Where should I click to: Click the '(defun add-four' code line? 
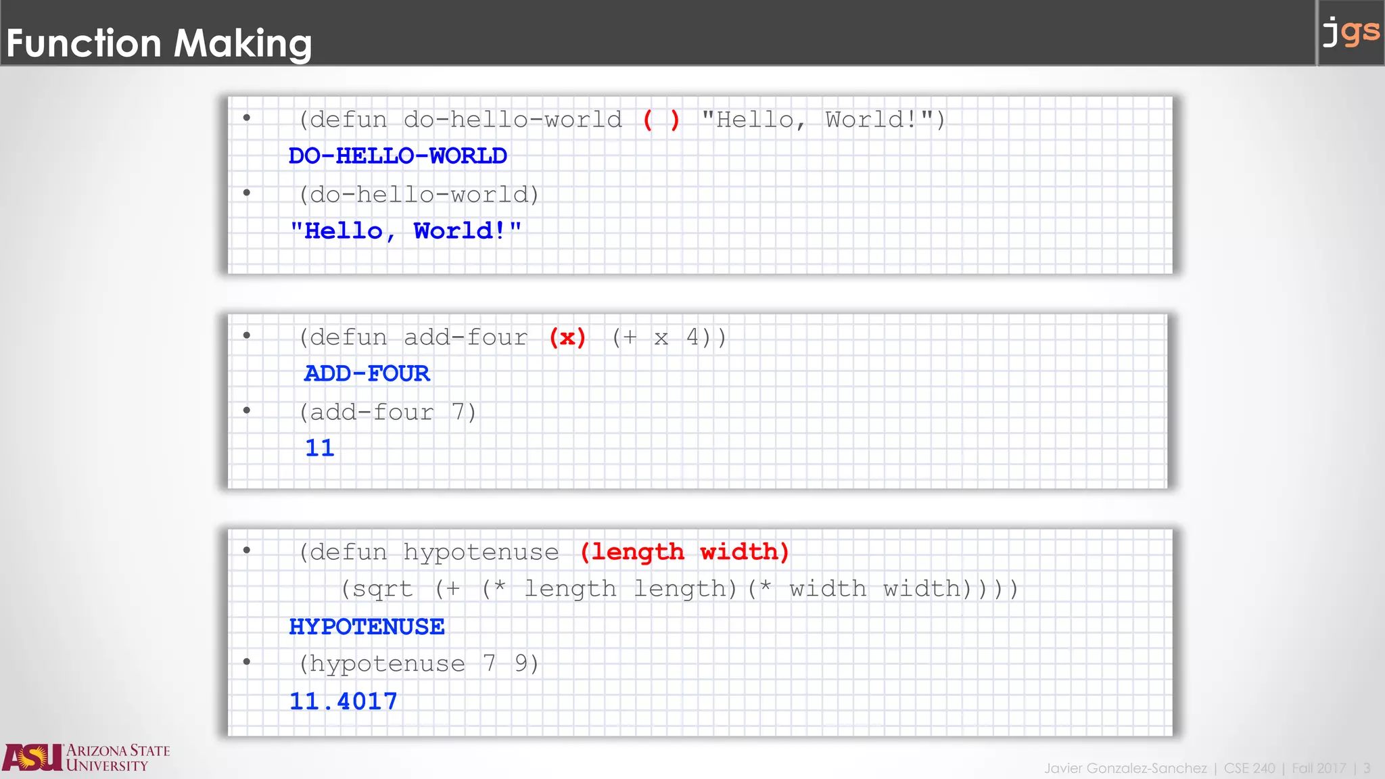click(513, 337)
